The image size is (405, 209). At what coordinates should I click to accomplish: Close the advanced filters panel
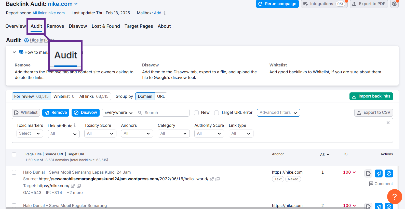coord(388,123)
